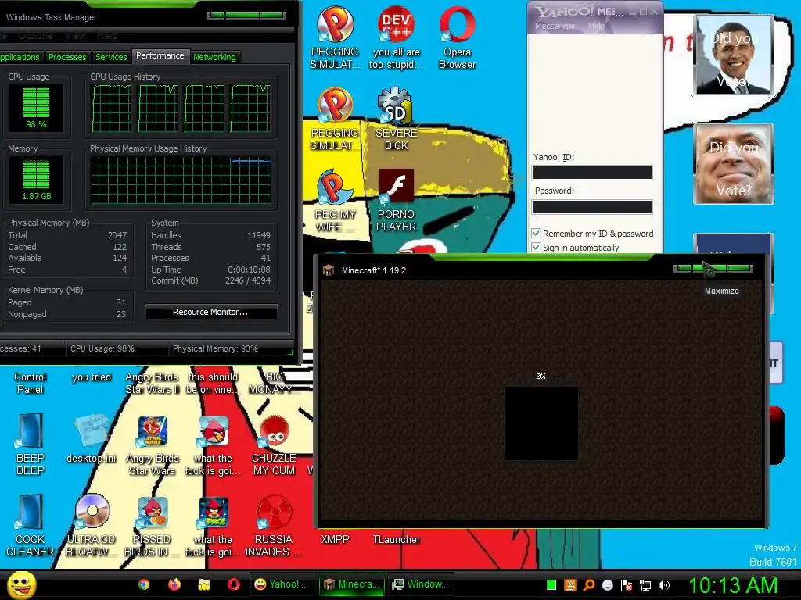Click the Resource Monitor button

pyautogui.click(x=211, y=312)
